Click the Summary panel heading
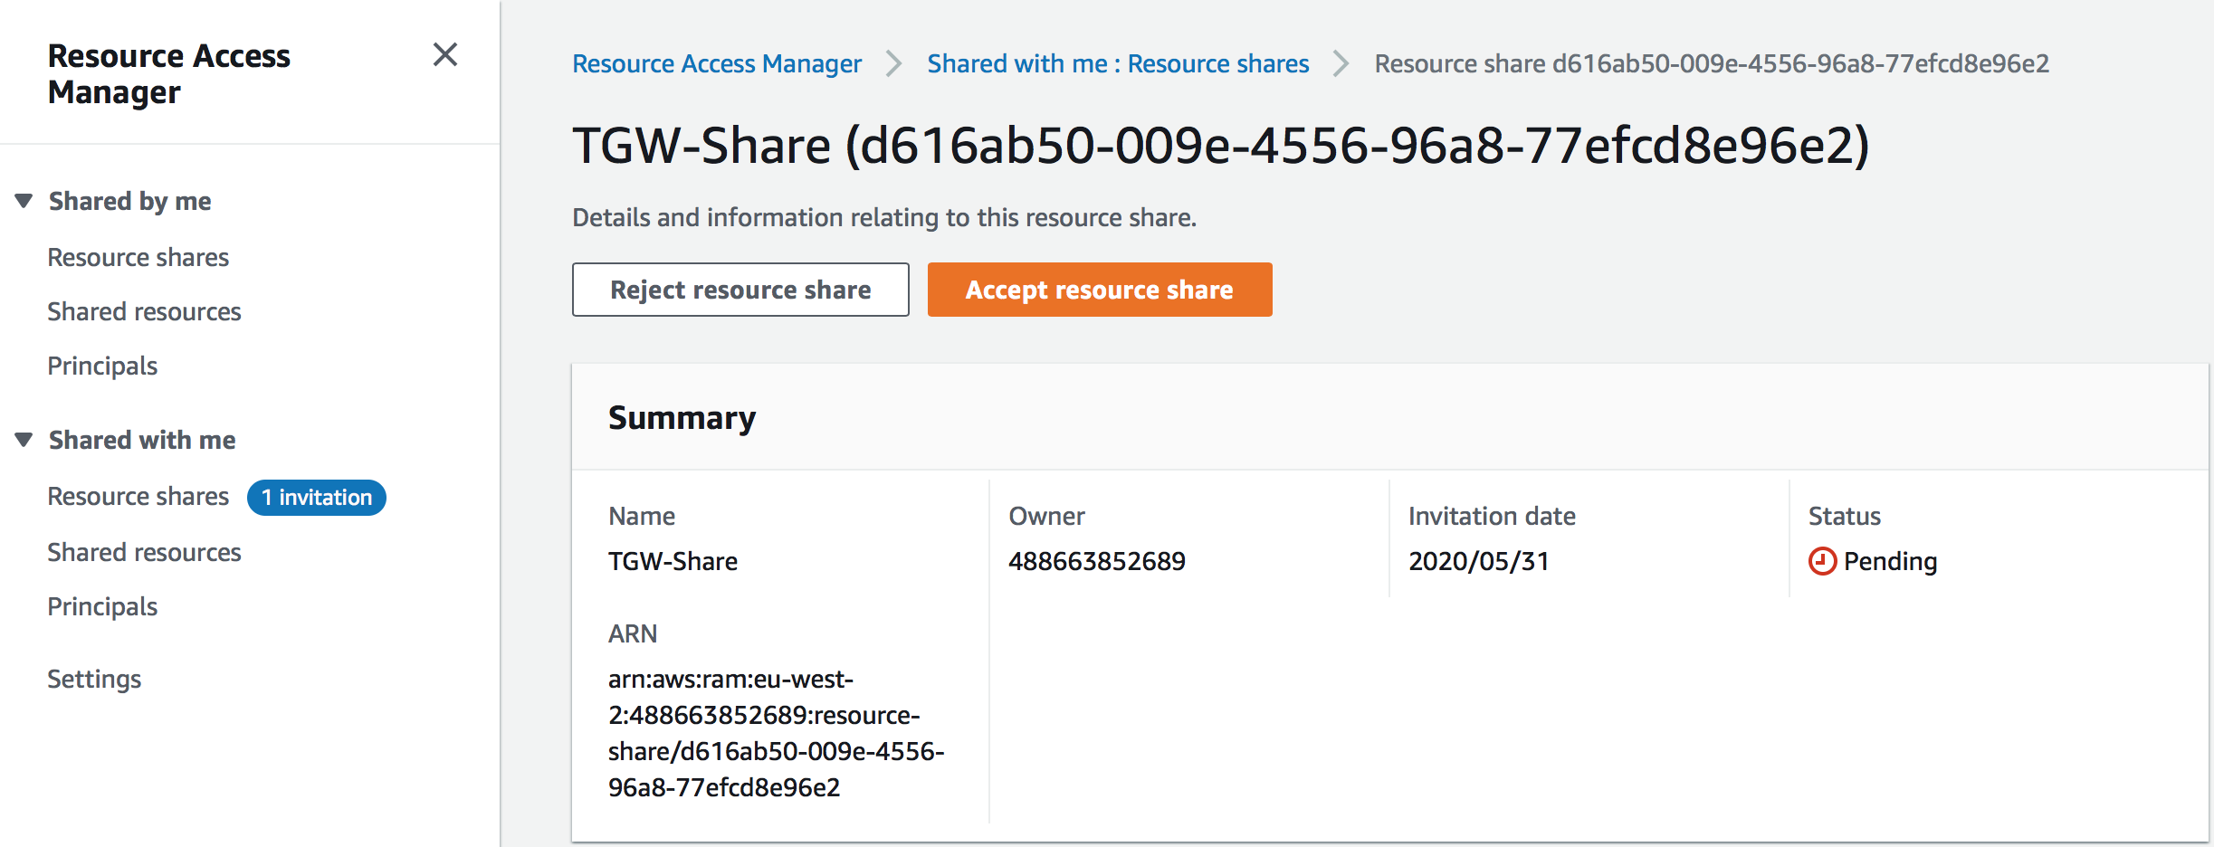Image resolution: width=2214 pixels, height=847 pixels. coord(682,417)
